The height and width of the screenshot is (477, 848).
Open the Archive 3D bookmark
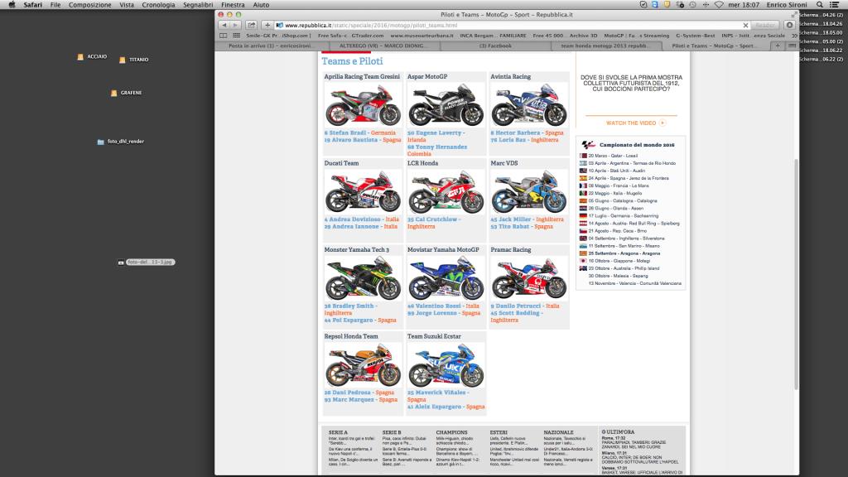[584, 36]
